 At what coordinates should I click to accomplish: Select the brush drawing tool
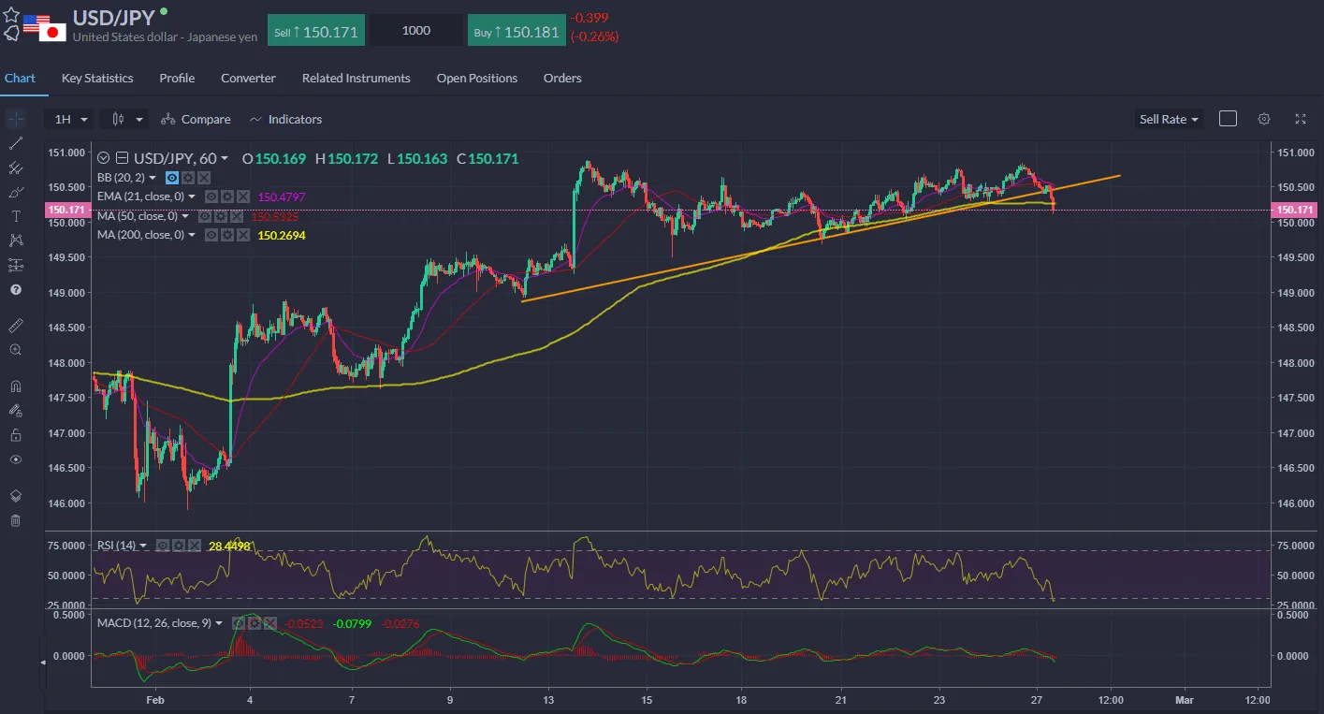tap(15, 192)
